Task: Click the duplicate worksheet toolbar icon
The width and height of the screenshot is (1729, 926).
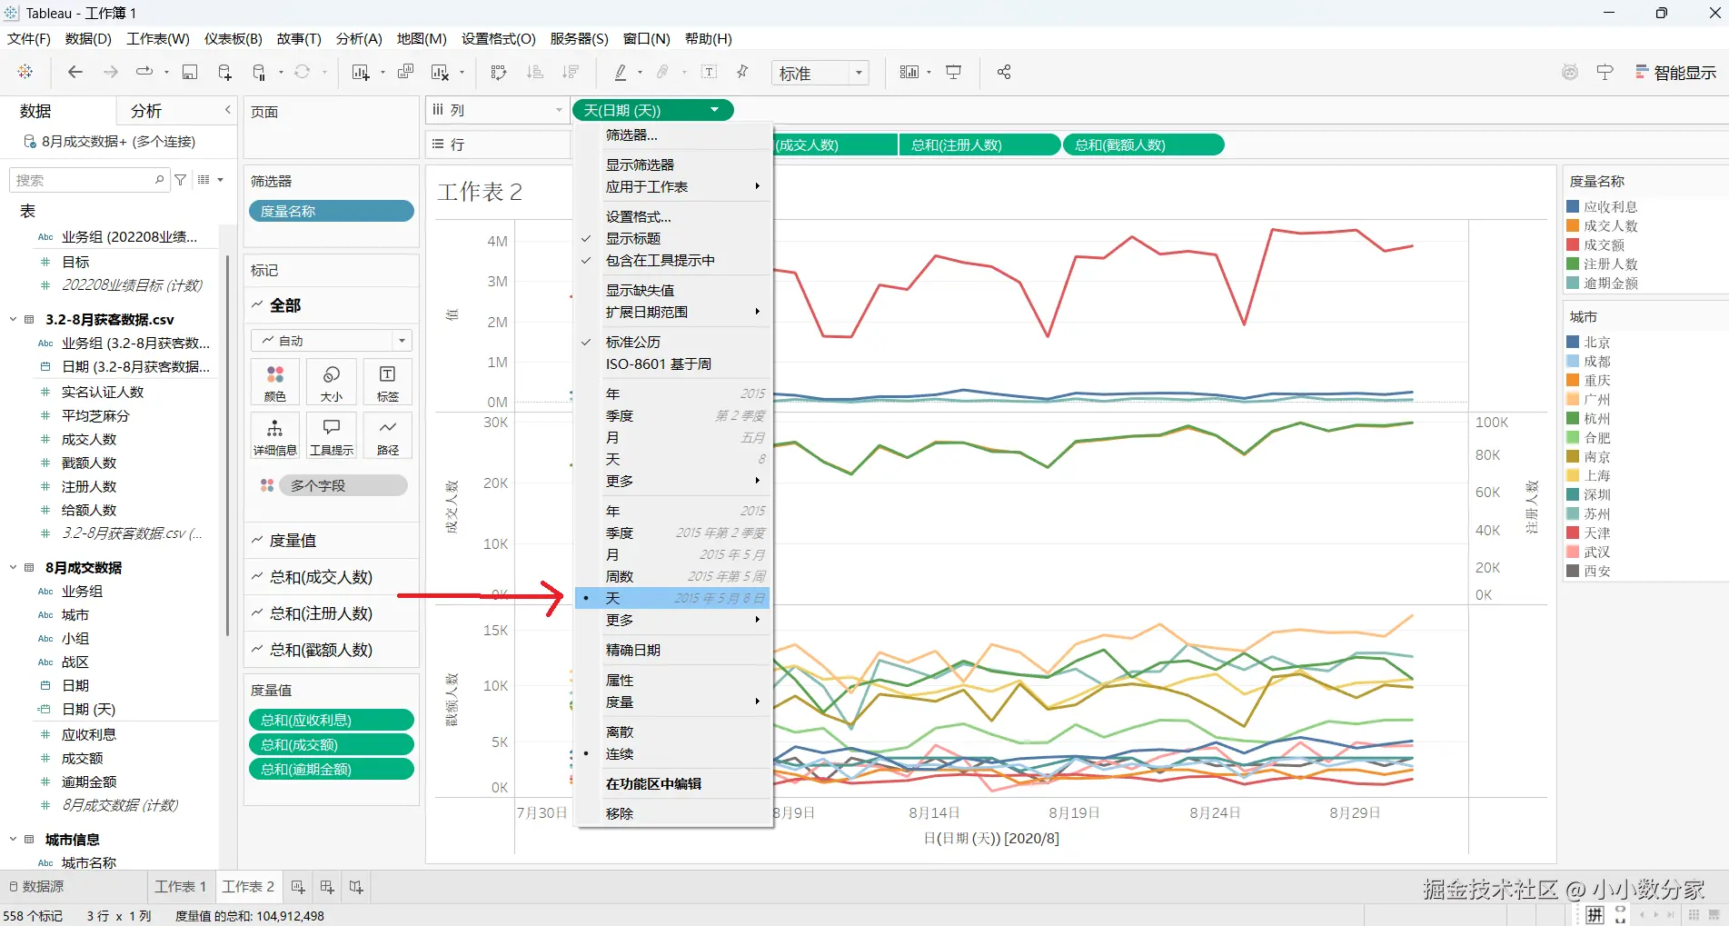Action: pyautogui.click(x=406, y=72)
